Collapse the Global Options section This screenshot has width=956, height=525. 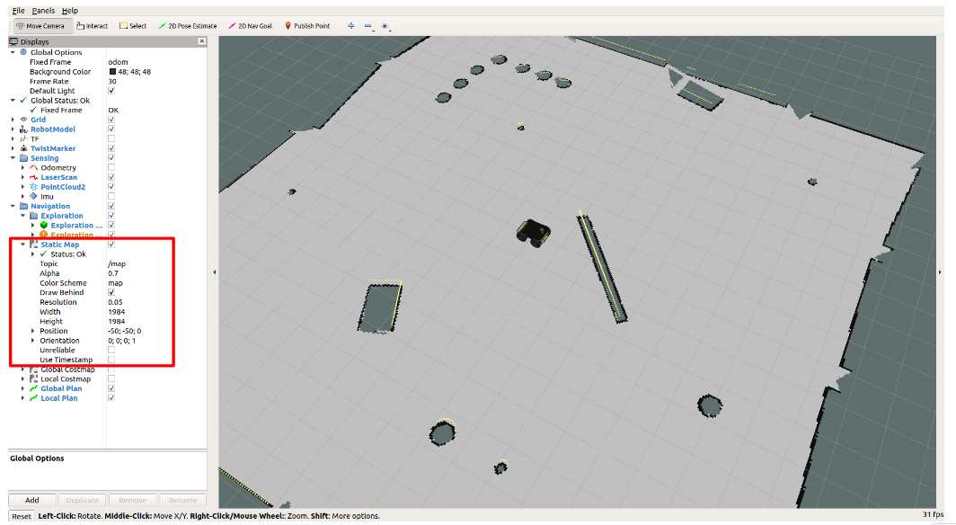tap(13, 52)
